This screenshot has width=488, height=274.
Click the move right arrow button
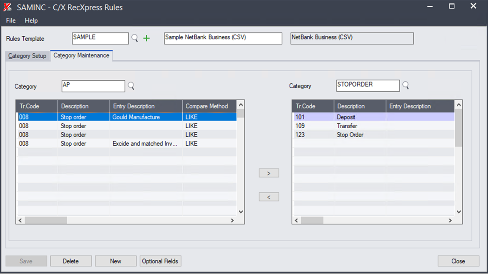(269, 173)
